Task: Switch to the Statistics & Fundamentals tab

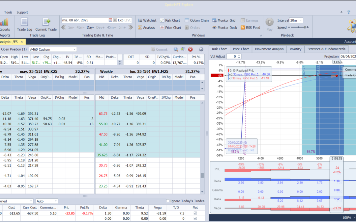Action: tap(326, 49)
